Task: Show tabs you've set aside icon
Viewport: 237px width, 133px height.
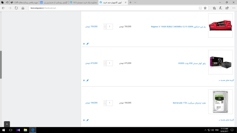Action: 3,3
